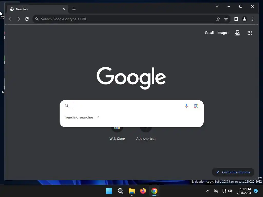Click the Customize Chrome button
The image size is (263, 197).
tap(233, 172)
